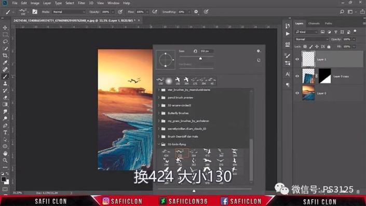The width and height of the screenshot is (366, 206).
Task: Toggle pixel layer filter icon
Action: (322, 32)
